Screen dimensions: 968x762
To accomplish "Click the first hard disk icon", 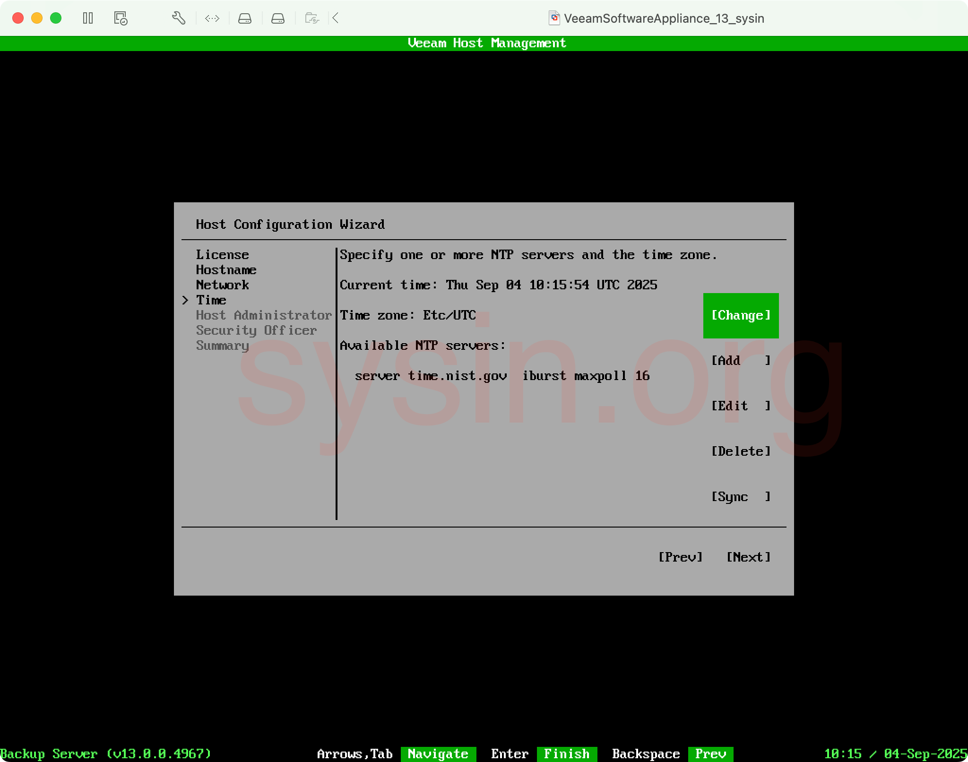I will (x=244, y=18).
